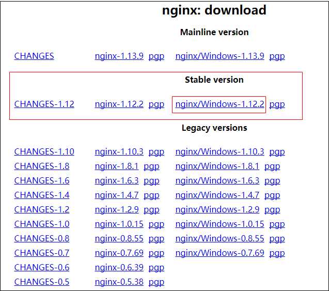Download nginx/Windows-1.13.9
This screenshot has width=329, height=291.
[x=220, y=56]
